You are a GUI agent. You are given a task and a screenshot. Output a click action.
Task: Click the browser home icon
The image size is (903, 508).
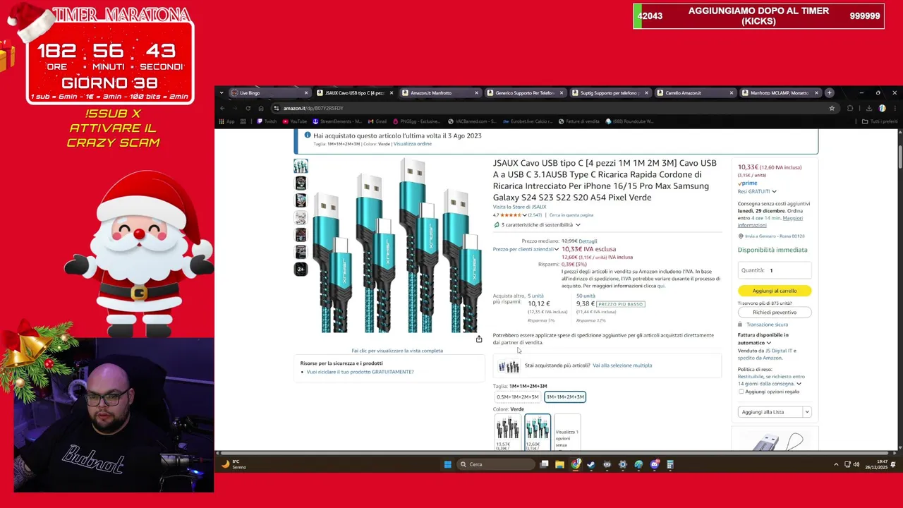260,108
